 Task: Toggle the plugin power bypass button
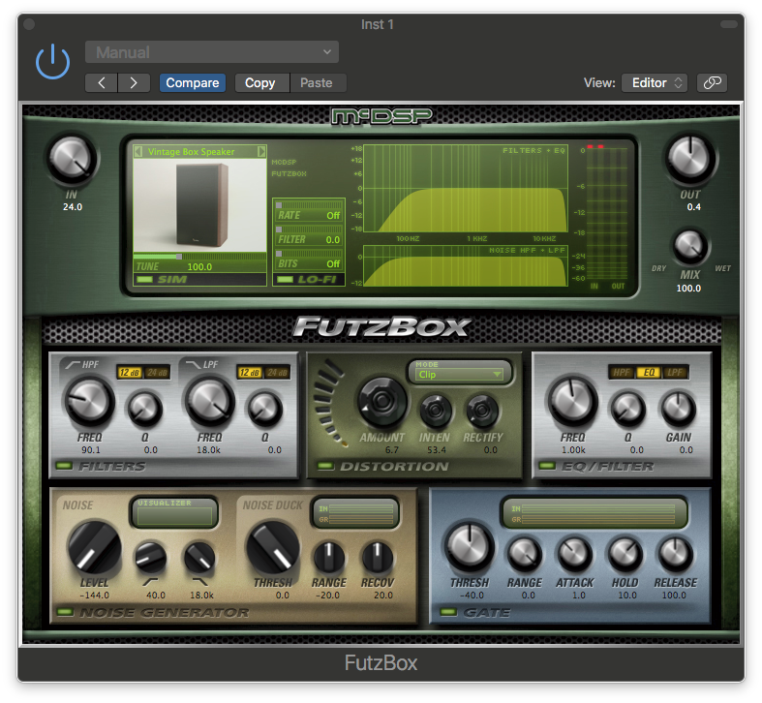[x=52, y=62]
